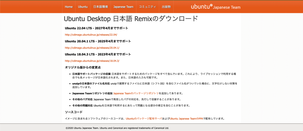This screenshot has height=131, width=303.
Task: Click the Ubuntu 18.04.3 LTS heading
Action: [x=98, y=54]
